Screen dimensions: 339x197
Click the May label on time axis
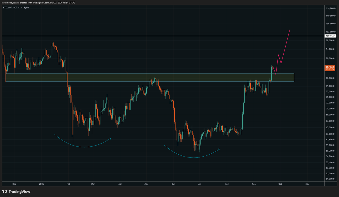point(146,184)
